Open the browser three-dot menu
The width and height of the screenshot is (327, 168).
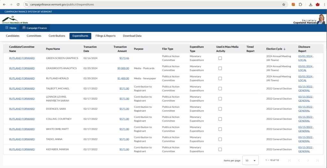pos(325,4)
